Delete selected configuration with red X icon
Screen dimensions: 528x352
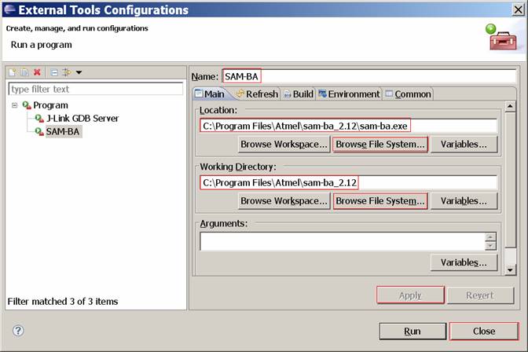[x=37, y=72]
